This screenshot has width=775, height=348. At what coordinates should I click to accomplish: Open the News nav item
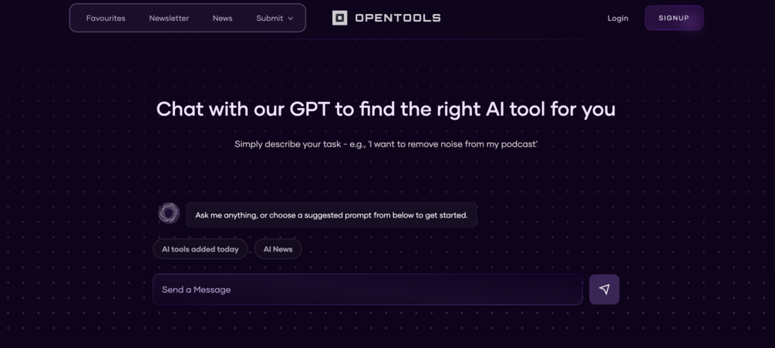coord(222,19)
